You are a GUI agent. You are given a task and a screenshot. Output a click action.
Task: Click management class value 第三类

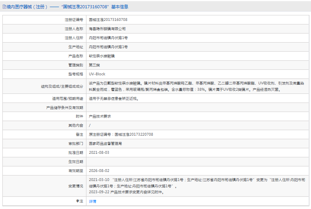pyautogui.click(x=94, y=65)
